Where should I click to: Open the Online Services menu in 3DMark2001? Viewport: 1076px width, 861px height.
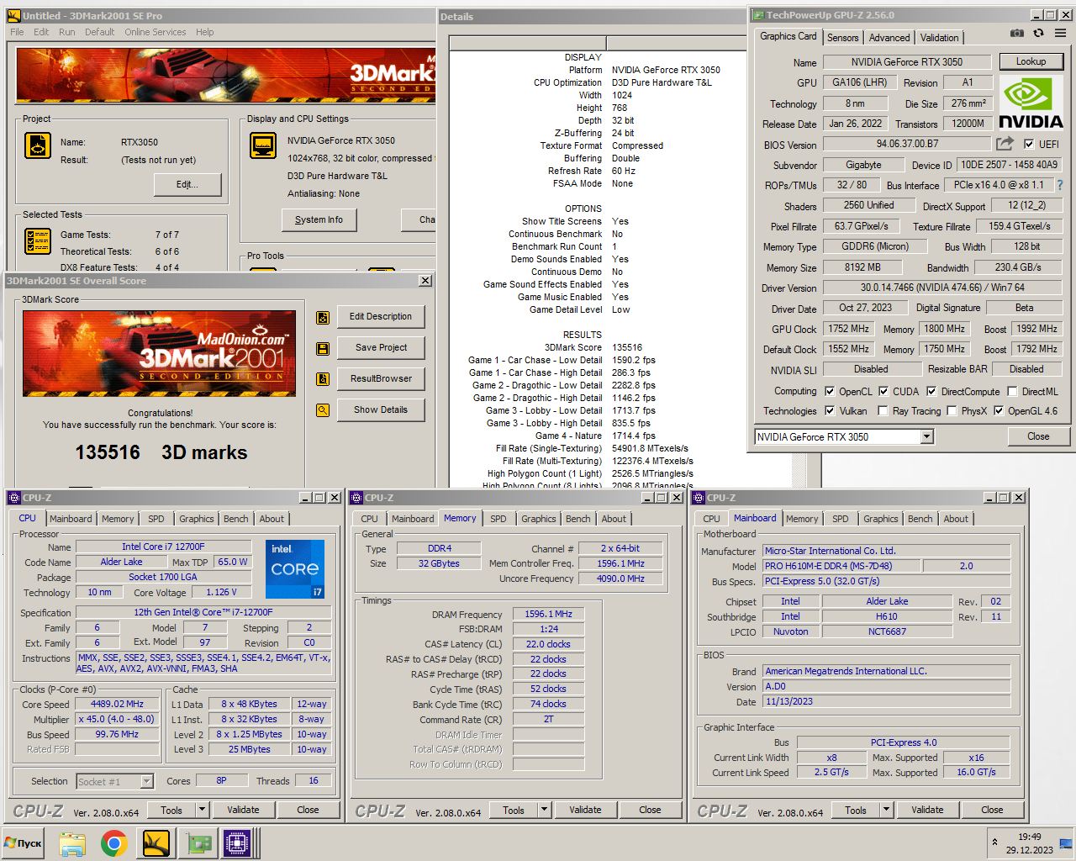point(156,32)
